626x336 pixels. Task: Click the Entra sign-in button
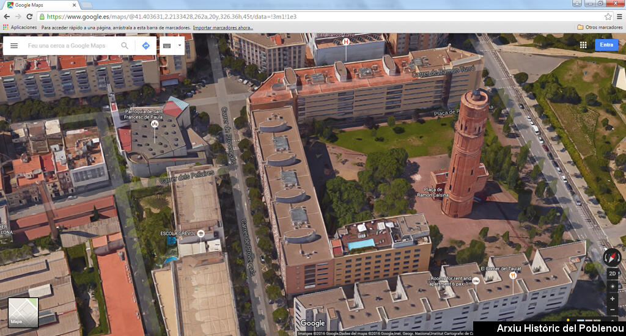(x=606, y=45)
